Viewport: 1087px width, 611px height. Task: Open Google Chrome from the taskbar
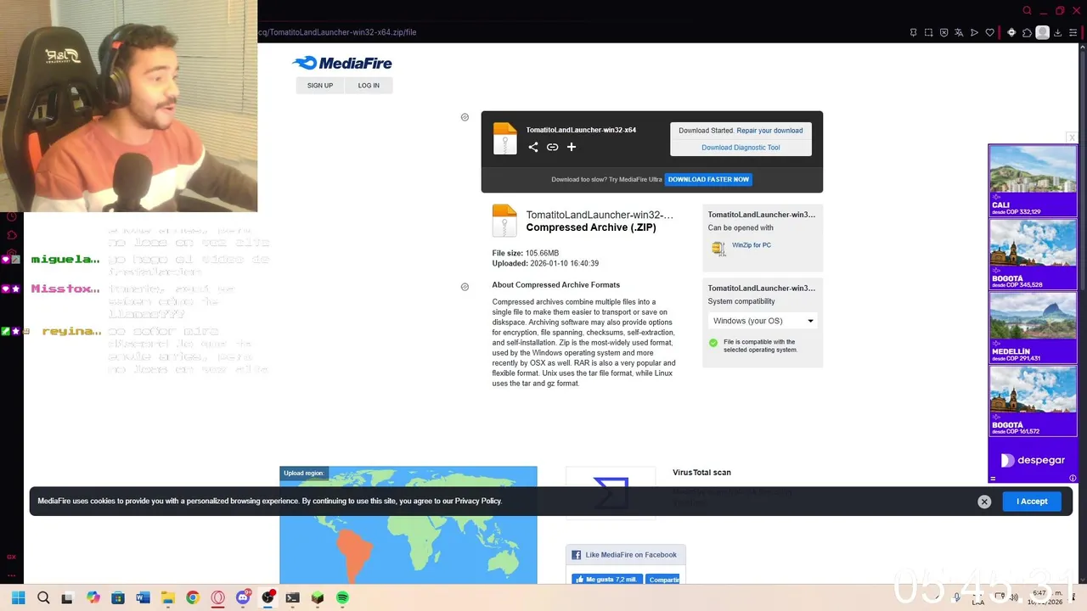click(193, 597)
